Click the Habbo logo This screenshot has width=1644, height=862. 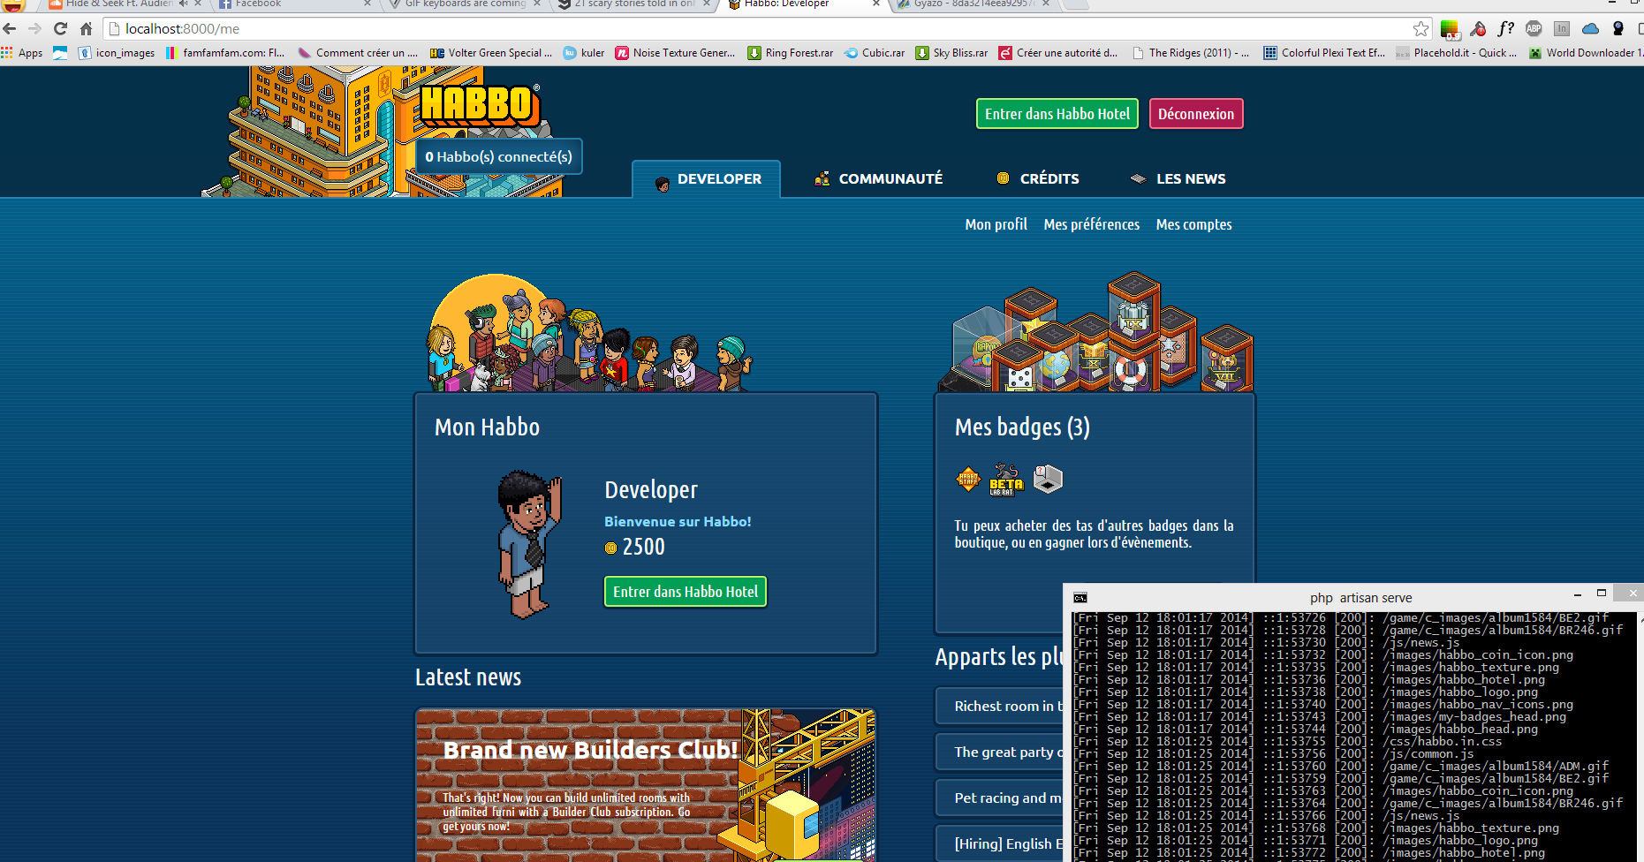click(x=478, y=105)
